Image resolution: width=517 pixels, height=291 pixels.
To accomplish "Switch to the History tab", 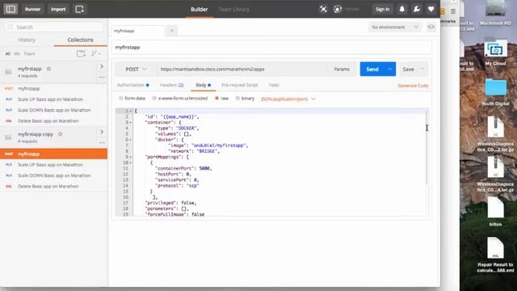I will (27, 40).
